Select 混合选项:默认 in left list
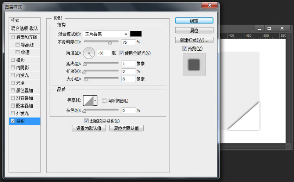Image resolution: width=294 pixels, height=182 pixels. click(25, 29)
